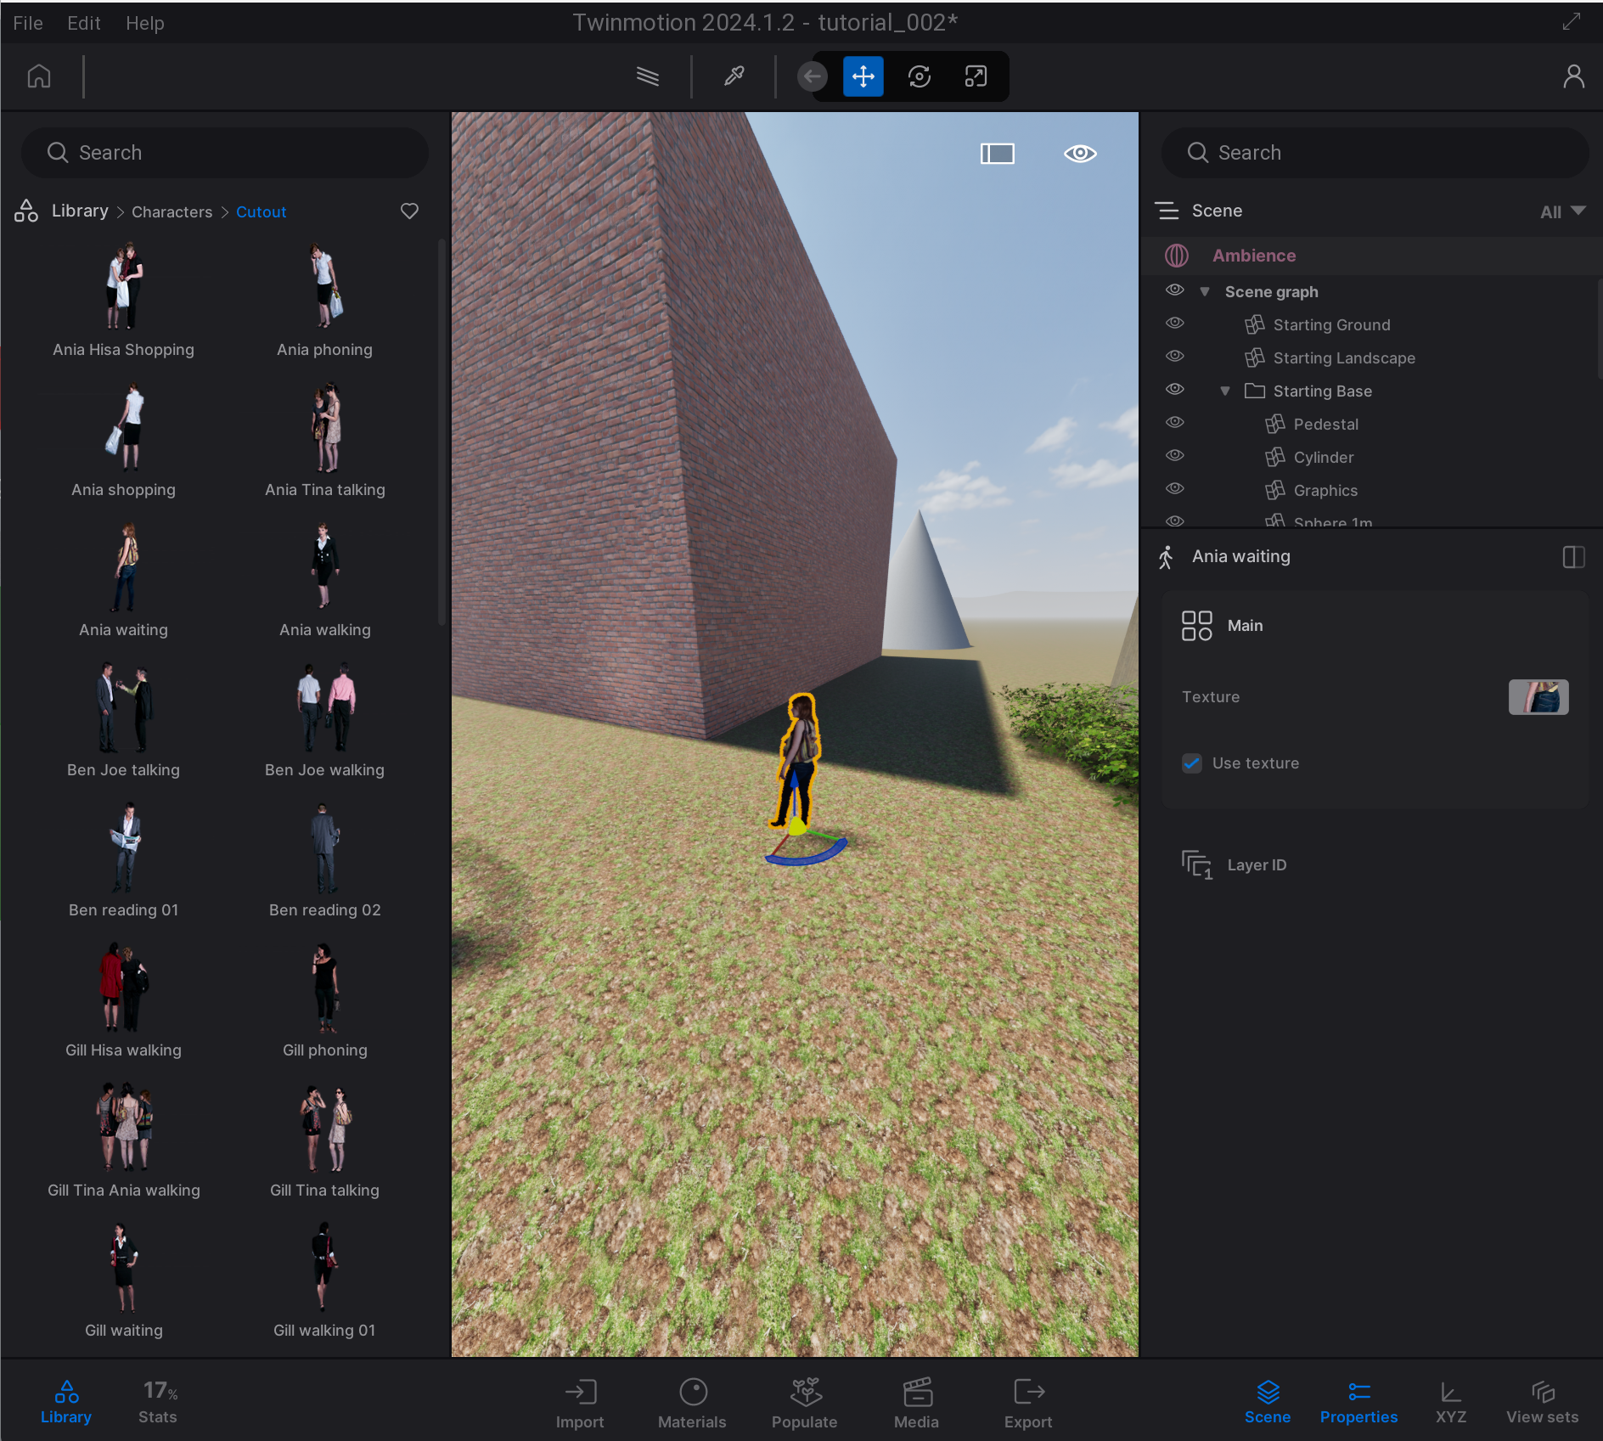The width and height of the screenshot is (1603, 1441).
Task: Collapse the Scene graph tree
Action: (1204, 292)
